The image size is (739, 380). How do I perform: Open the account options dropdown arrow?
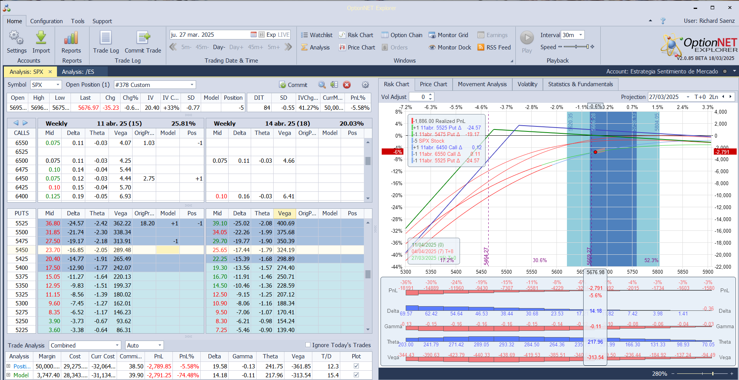734,71
